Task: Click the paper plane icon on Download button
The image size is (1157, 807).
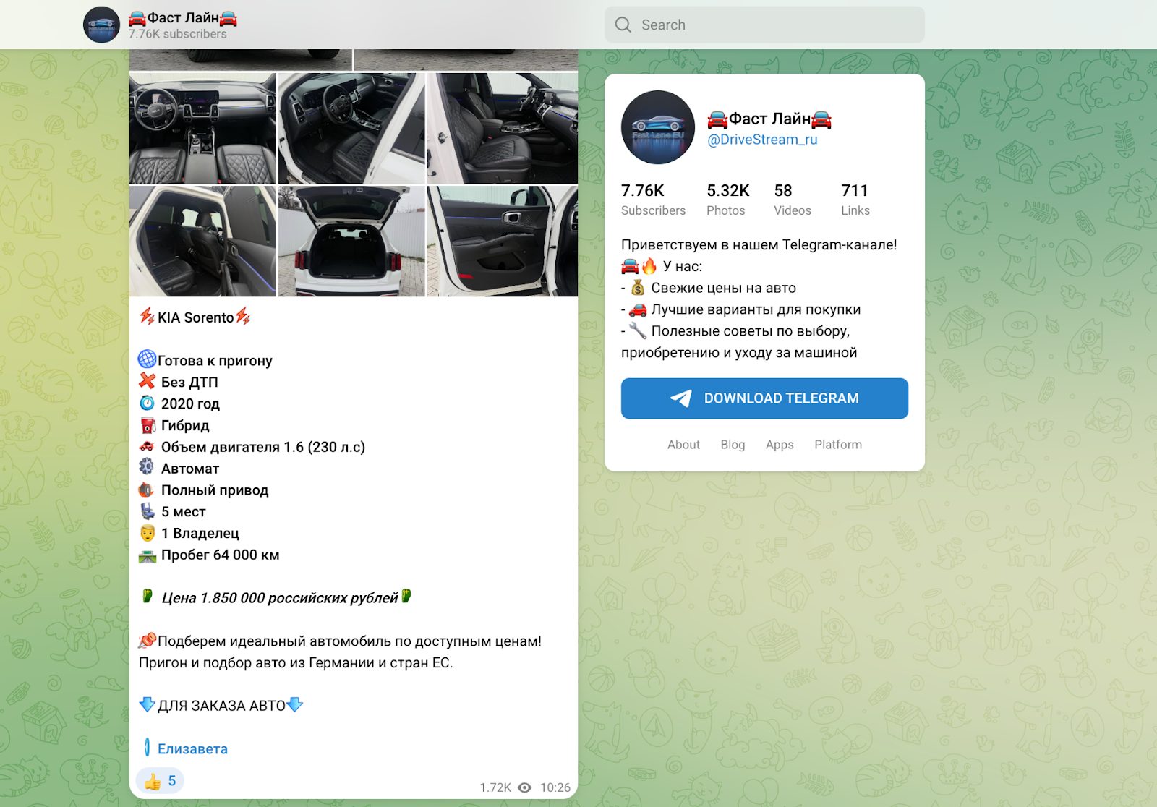Action: tap(680, 398)
